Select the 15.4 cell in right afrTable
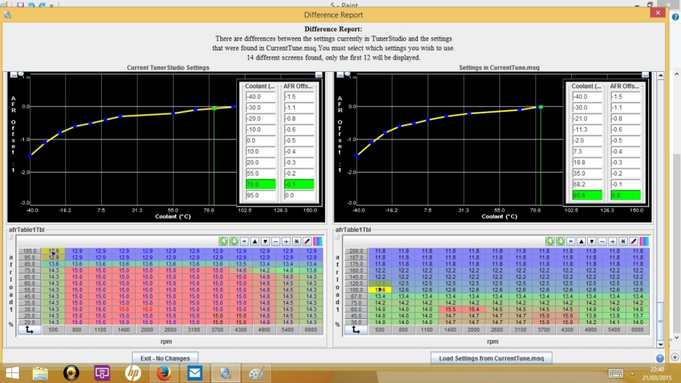 pos(474,309)
